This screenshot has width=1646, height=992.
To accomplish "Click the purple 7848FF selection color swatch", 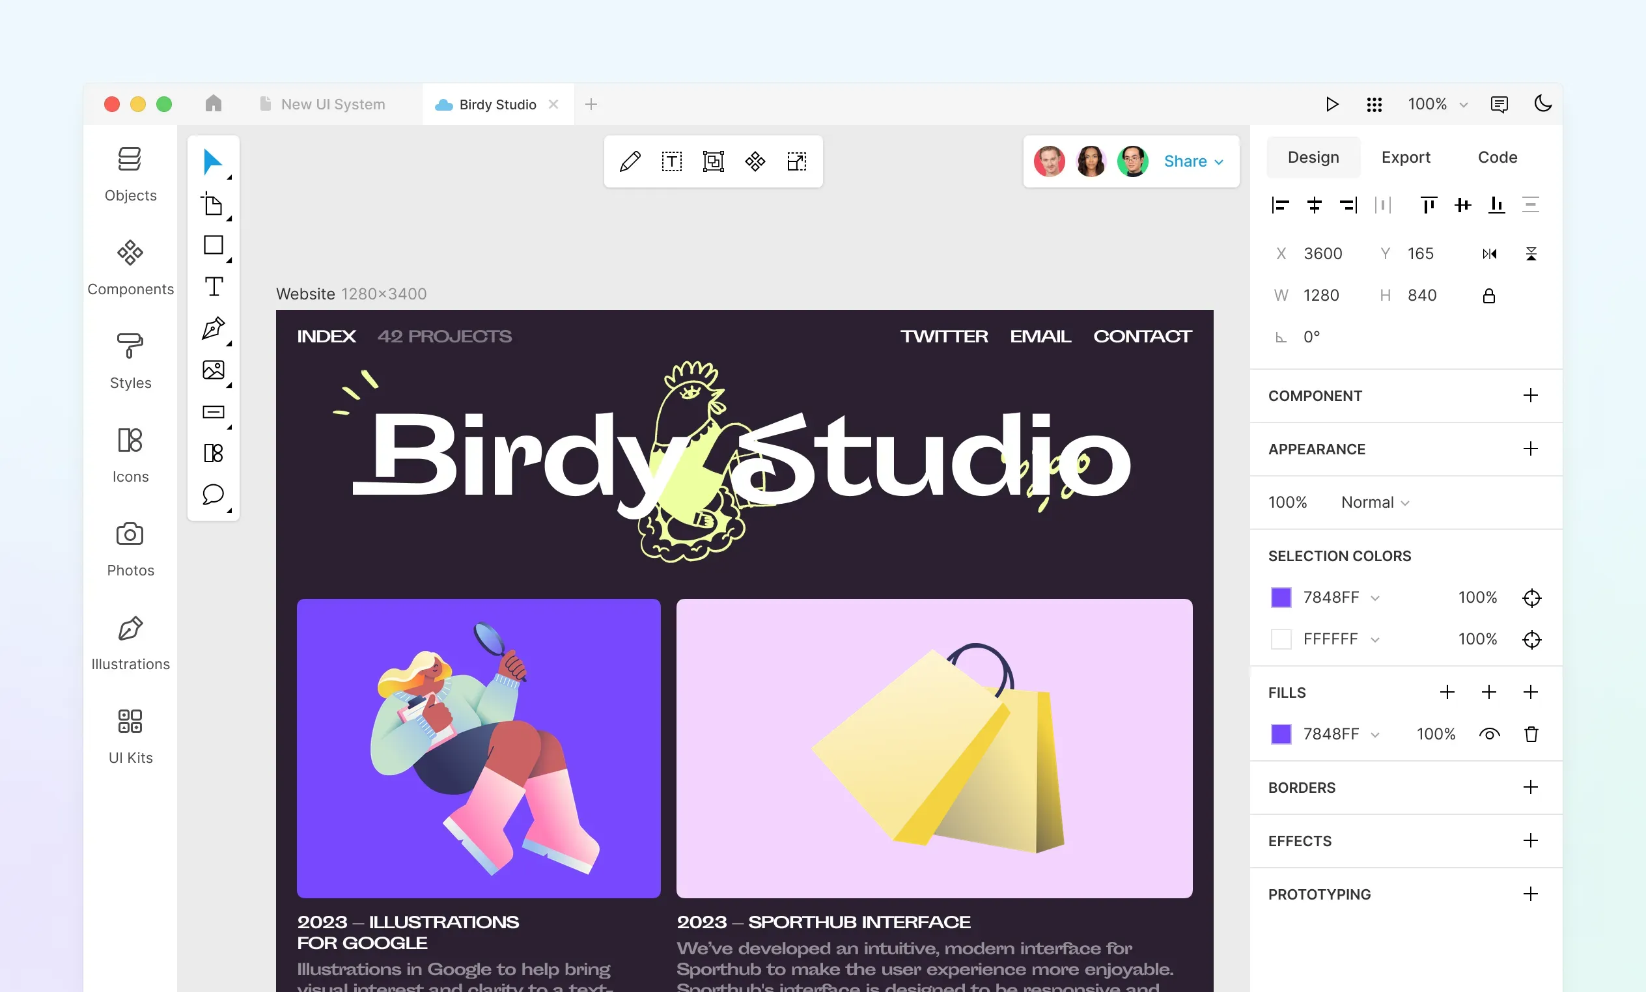I will [1281, 598].
